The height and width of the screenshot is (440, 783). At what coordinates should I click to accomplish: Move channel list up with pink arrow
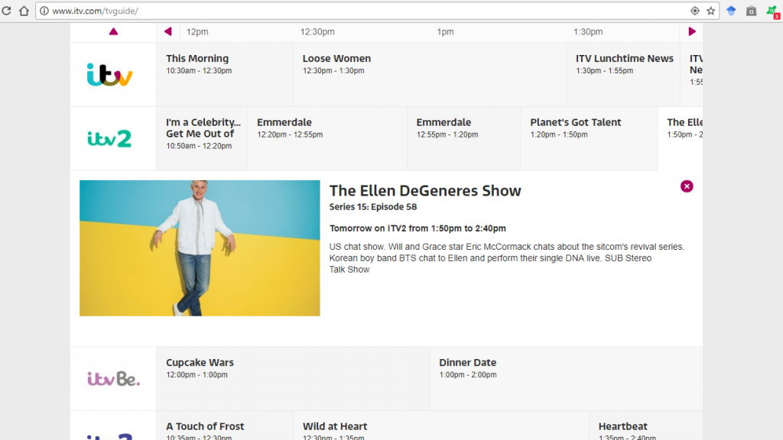pos(113,31)
